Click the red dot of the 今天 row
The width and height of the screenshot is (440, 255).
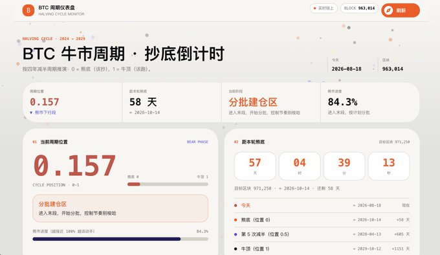(x=236, y=205)
